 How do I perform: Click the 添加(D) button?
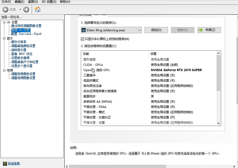coord(156,30)
